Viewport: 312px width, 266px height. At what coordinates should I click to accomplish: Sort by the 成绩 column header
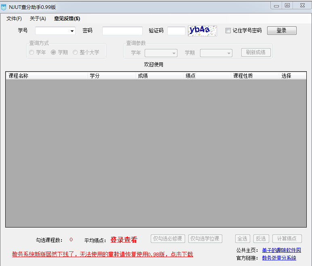coord(159,76)
